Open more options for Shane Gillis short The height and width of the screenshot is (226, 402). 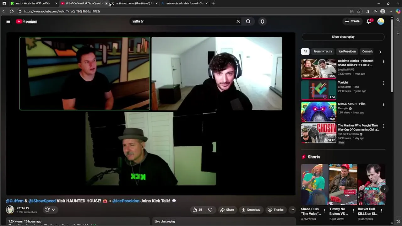tap(325, 211)
